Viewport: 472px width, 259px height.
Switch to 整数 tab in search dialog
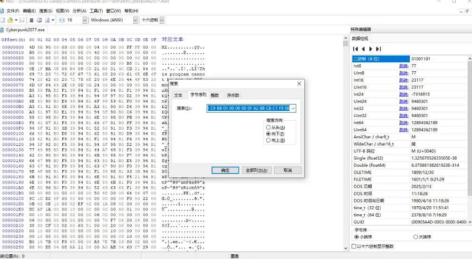(215, 96)
